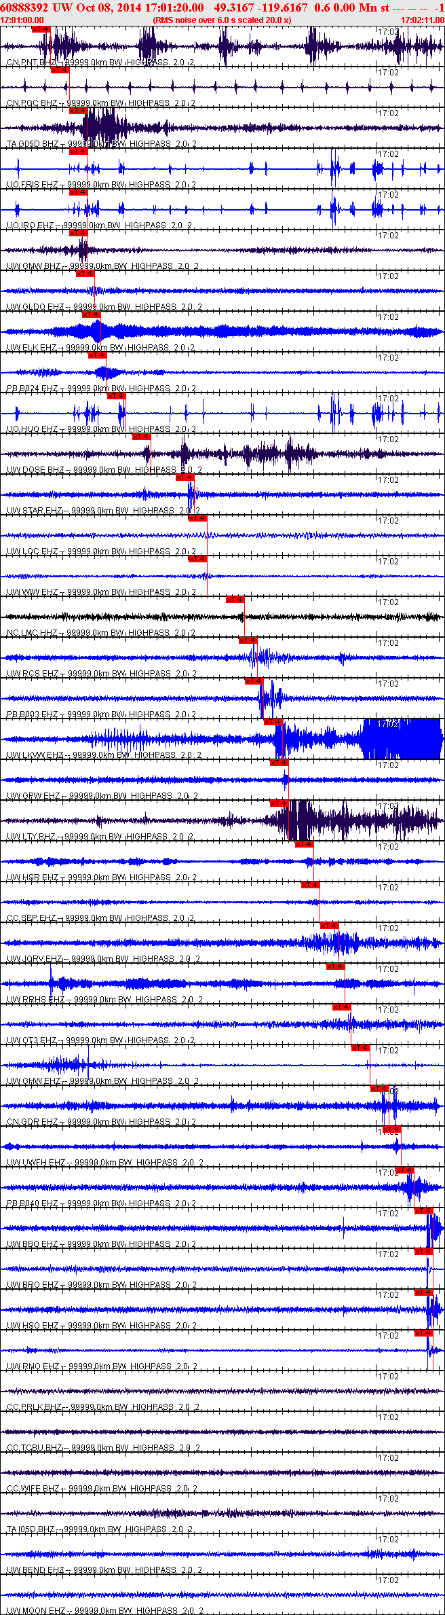Select the UW.JORV EHZ station label
The width and height of the screenshot is (445, 1615).
[35, 959]
